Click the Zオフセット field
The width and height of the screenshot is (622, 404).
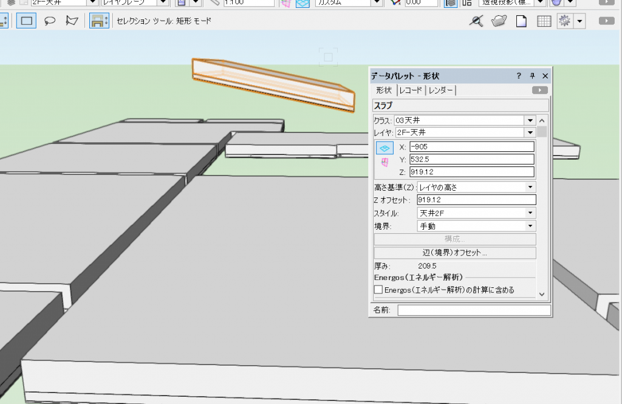(x=476, y=200)
